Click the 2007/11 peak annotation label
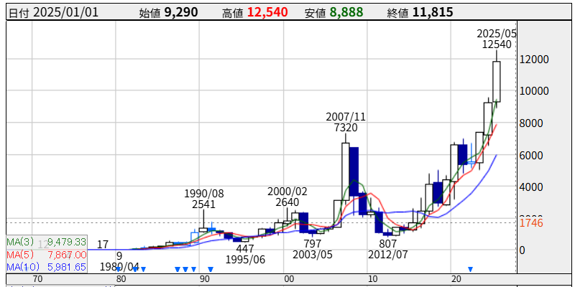This screenshot has height=287, width=575. click(x=346, y=122)
